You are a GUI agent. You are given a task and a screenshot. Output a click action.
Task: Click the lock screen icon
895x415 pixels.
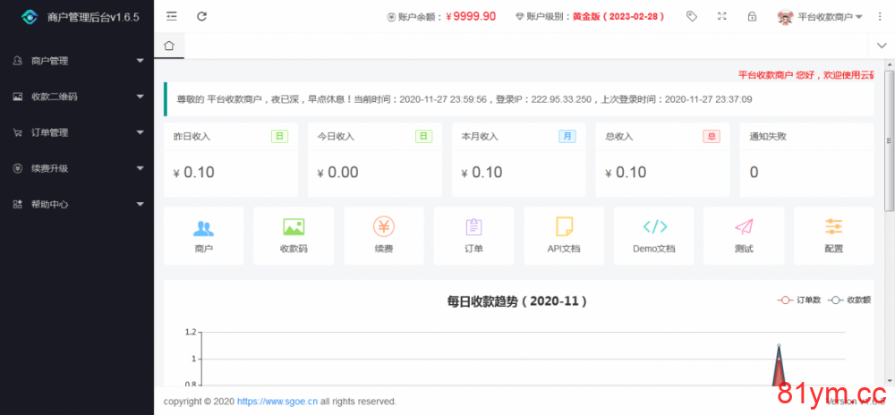click(752, 16)
